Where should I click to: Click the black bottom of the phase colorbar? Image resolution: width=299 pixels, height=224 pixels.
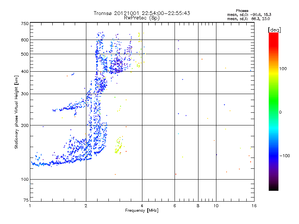point(274,188)
